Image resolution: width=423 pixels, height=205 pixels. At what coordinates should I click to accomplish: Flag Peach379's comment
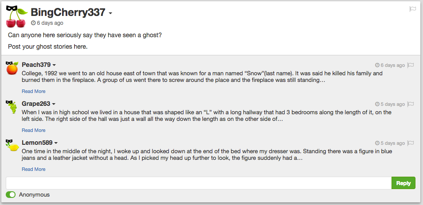tap(411, 65)
